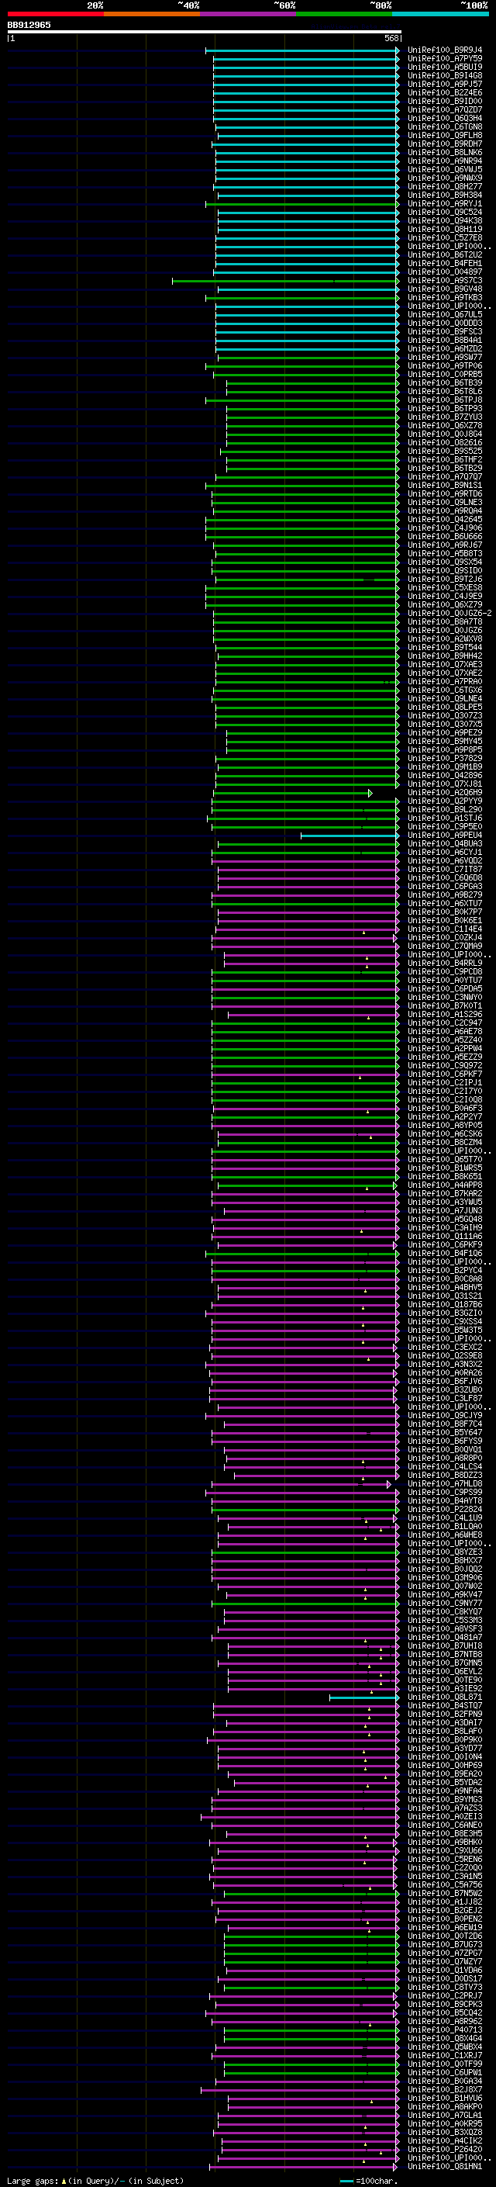Screen dimensions: 496x2187
Task: Select the UniRef100_Q9FLH8 label
Action: coord(444,135)
